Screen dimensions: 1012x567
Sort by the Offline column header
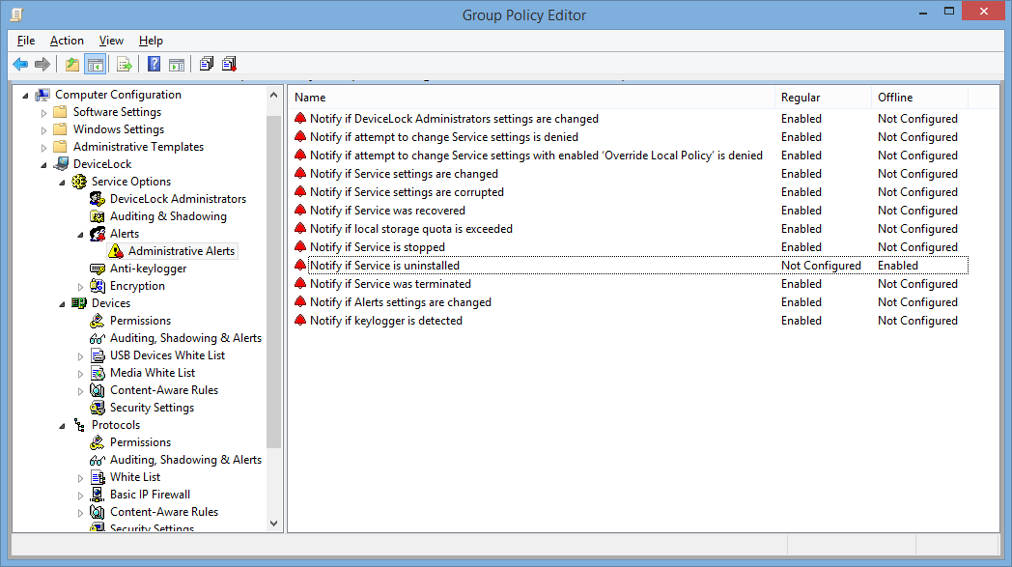[x=919, y=98]
